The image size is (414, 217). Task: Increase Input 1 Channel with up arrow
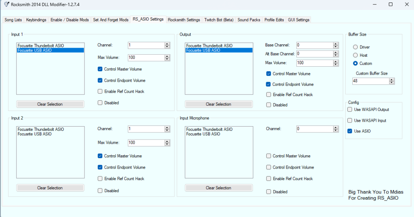pos(167,44)
